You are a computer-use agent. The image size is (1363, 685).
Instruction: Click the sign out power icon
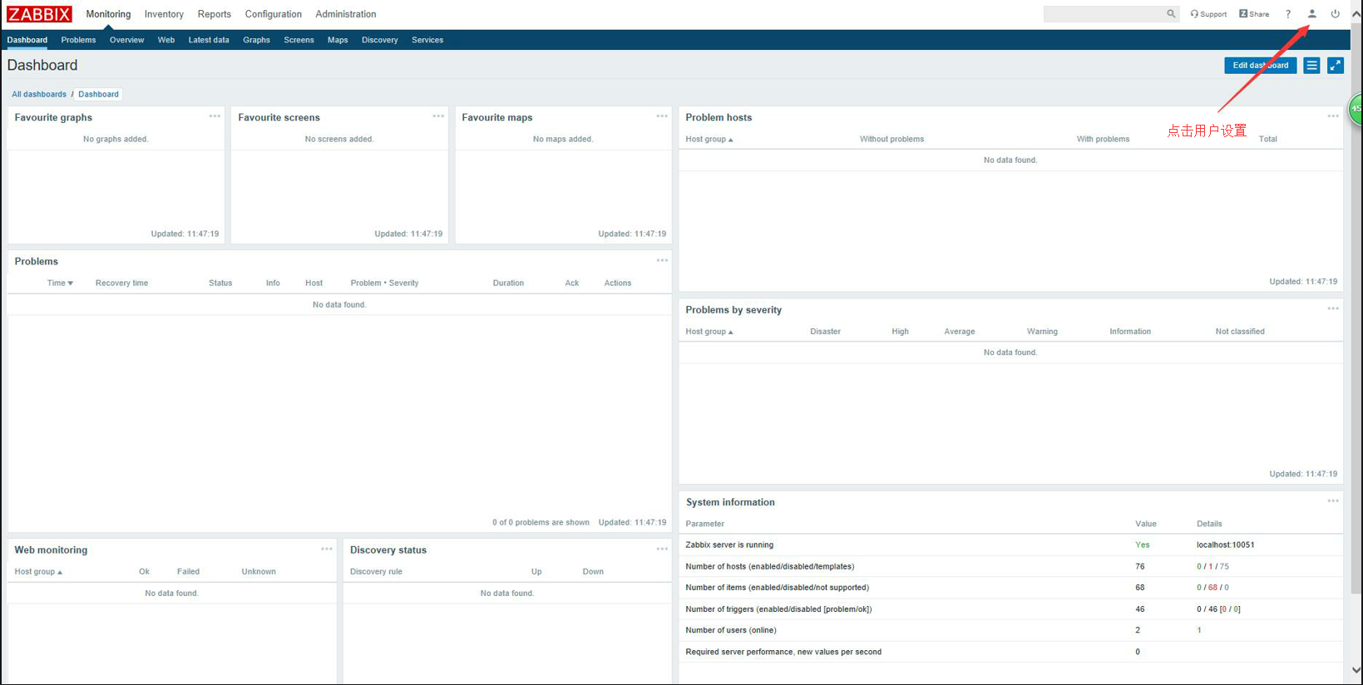click(x=1336, y=14)
